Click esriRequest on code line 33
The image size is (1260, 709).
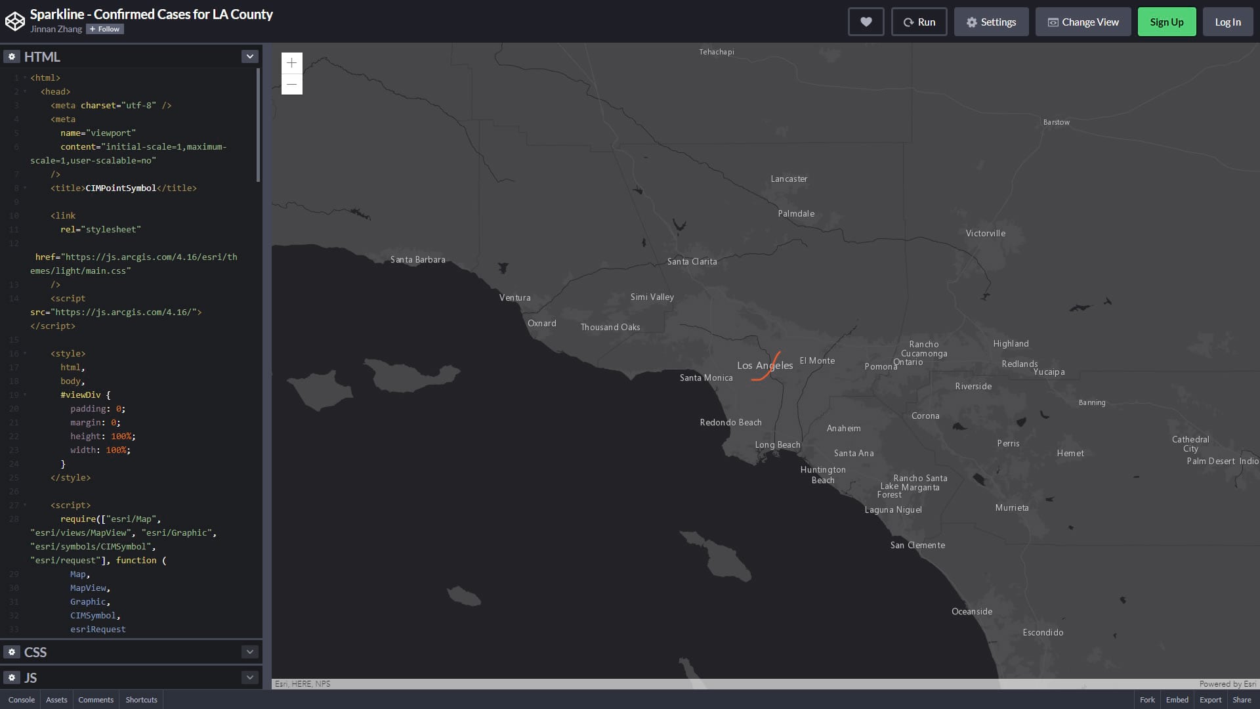(x=98, y=630)
